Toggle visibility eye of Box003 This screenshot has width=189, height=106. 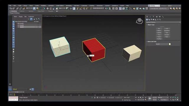(17, 27)
